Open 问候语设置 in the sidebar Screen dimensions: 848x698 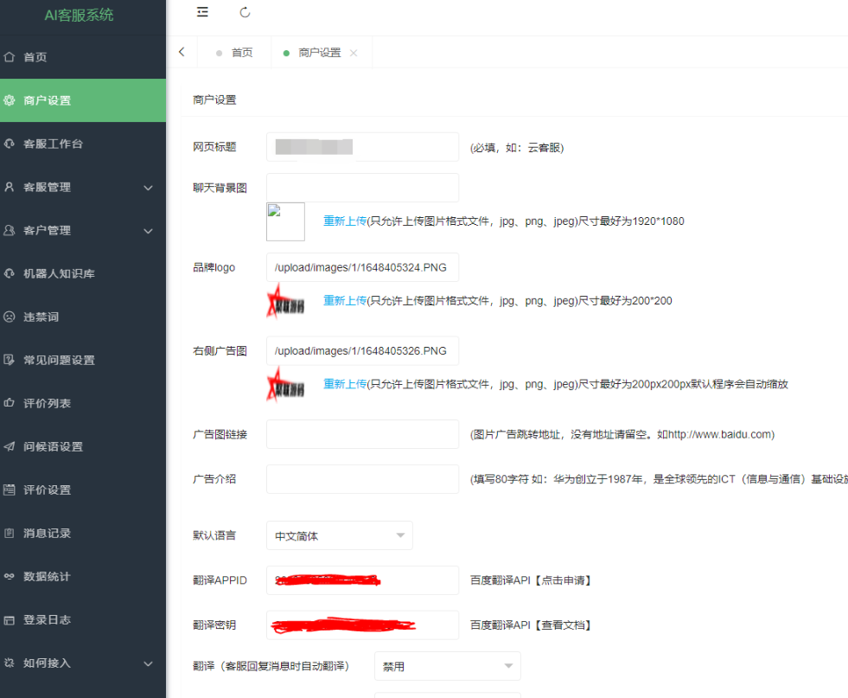pyautogui.click(x=83, y=447)
